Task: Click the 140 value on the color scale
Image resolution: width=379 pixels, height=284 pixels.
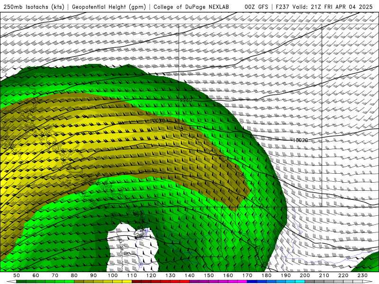Action: click(x=189, y=275)
